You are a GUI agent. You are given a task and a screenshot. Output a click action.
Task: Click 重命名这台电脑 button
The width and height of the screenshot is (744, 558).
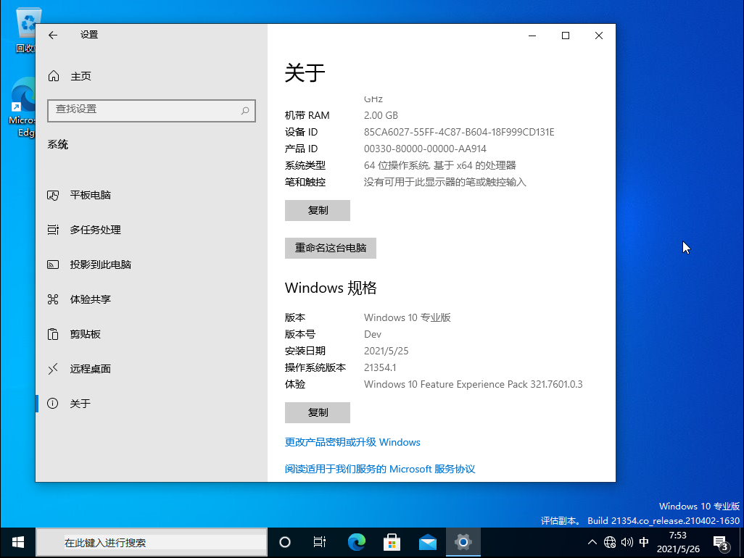[330, 248]
